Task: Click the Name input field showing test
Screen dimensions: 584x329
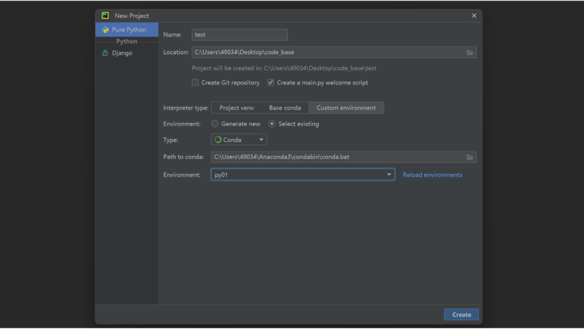Action: pos(240,34)
